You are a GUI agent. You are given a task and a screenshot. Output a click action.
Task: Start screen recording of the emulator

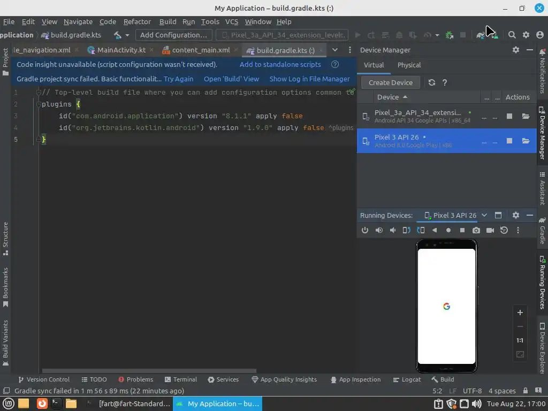[x=490, y=230]
